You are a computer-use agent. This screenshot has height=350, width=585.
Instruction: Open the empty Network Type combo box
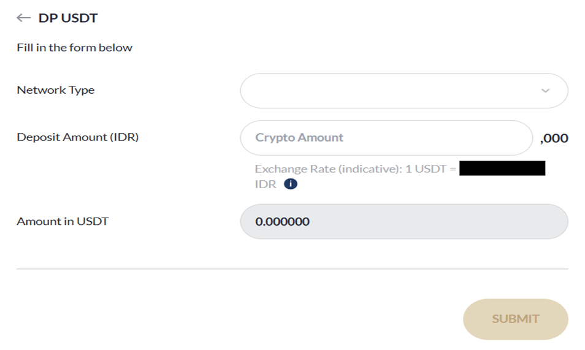(404, 91)
